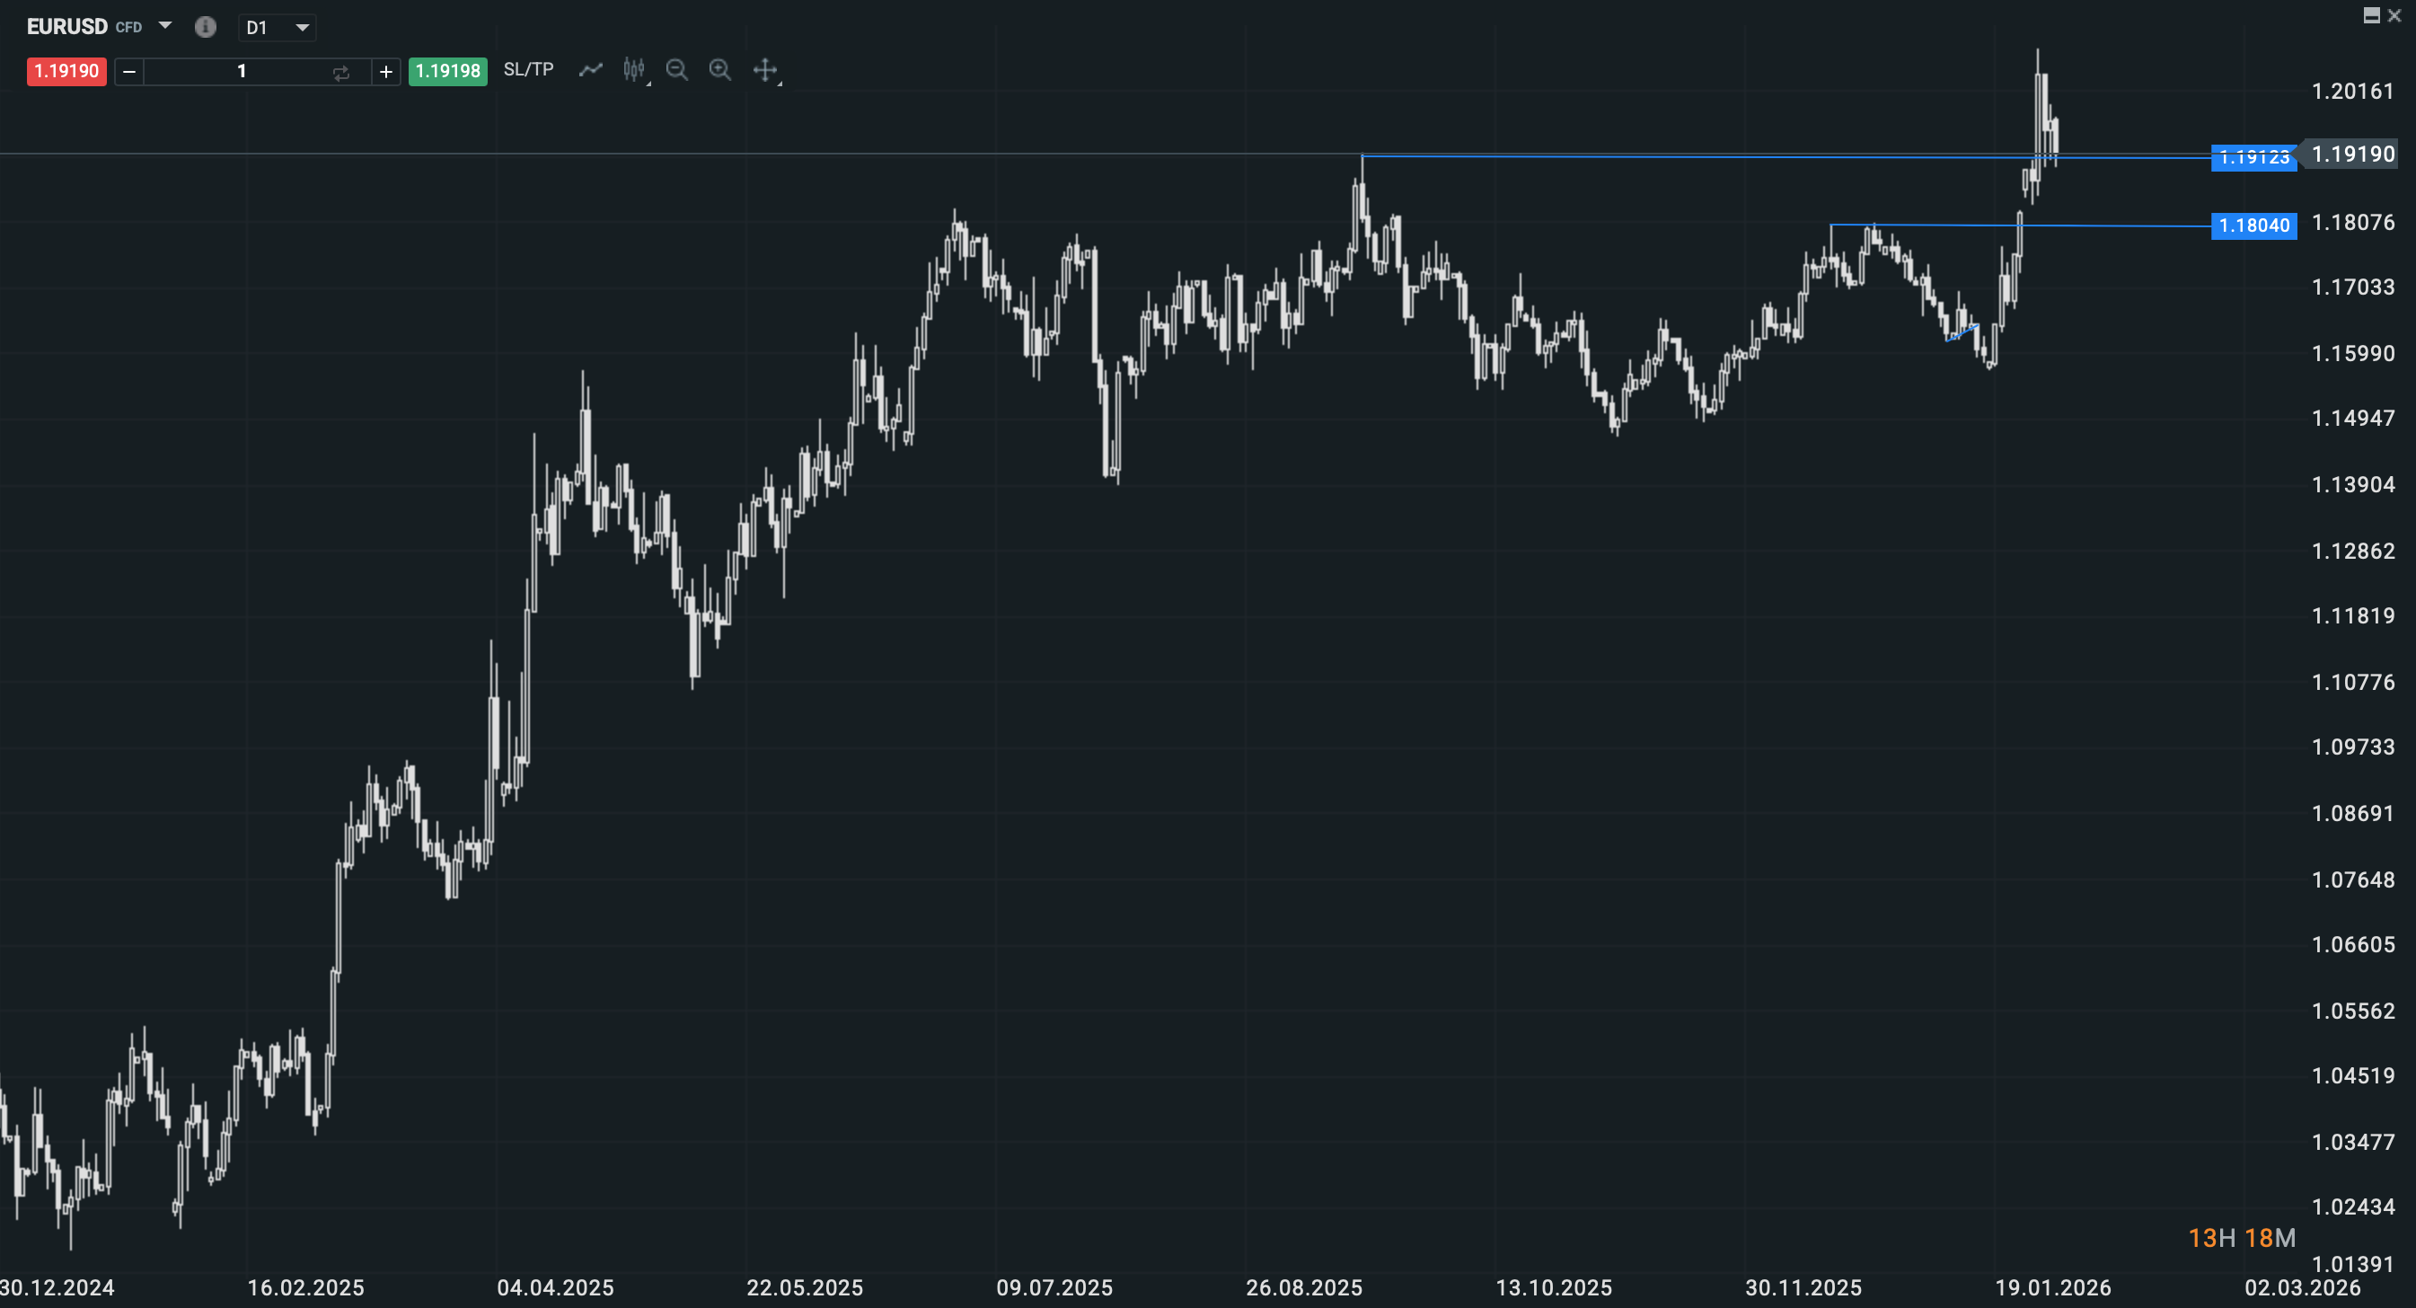
Task: Select the crosshair move tool
Action: point(765,70)
